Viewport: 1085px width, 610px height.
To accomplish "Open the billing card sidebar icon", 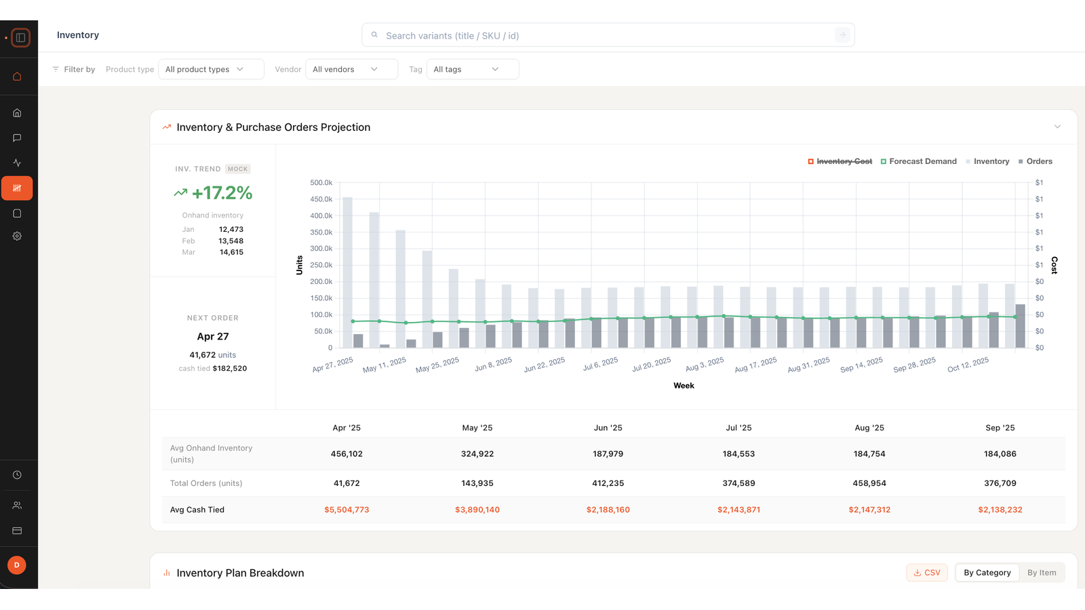I will pos(17,531).
